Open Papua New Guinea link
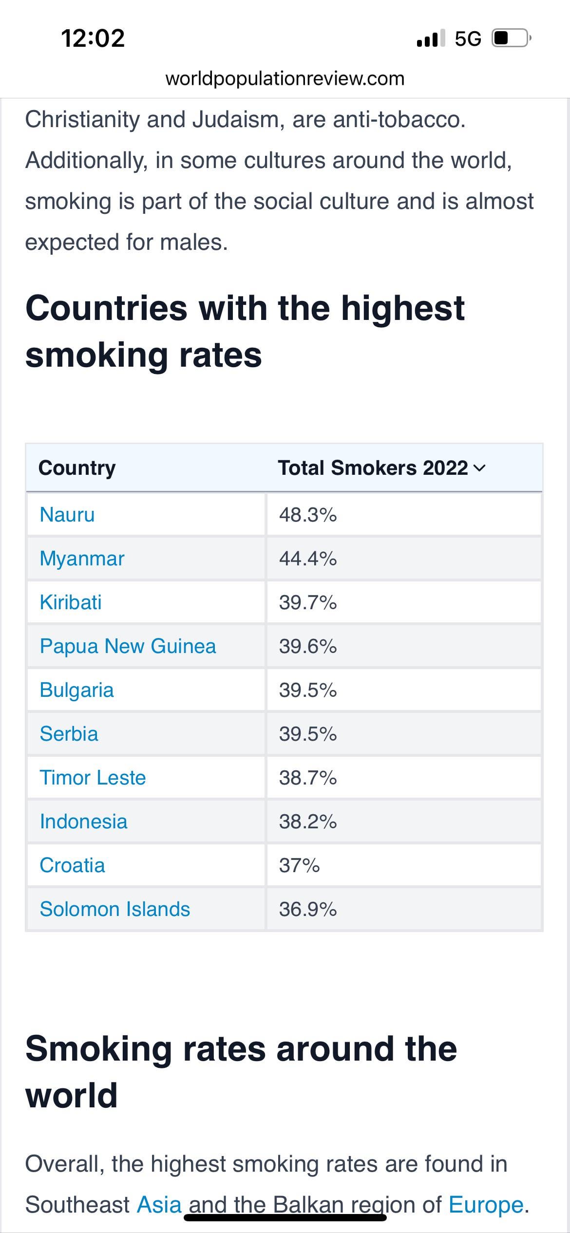Image resolution: width=570 pixels, height=1233 pixels. click(128, 647)
